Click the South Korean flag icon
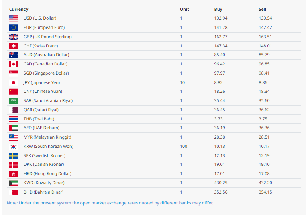The height and width of the screenshot is (216, 306). [14, 147]
